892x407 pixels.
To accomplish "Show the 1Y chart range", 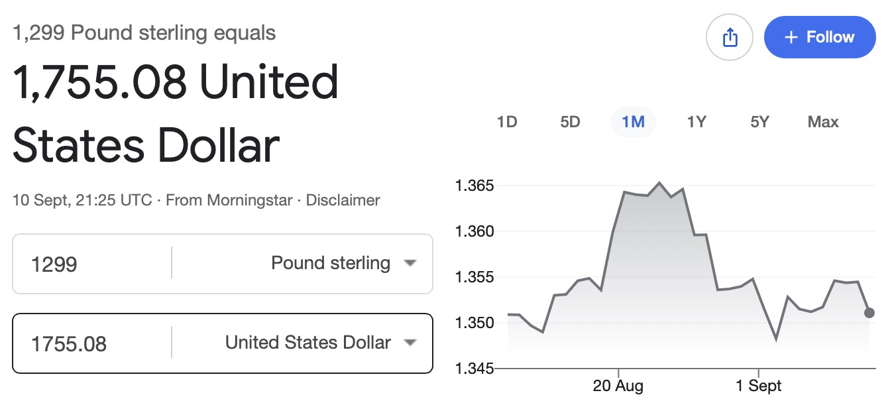I will (x=697, y=122).
